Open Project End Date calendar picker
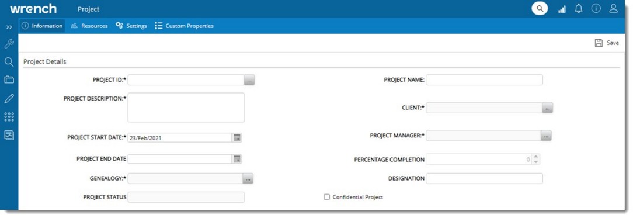Viewport: 633px width, 218px height. point(237,158)
